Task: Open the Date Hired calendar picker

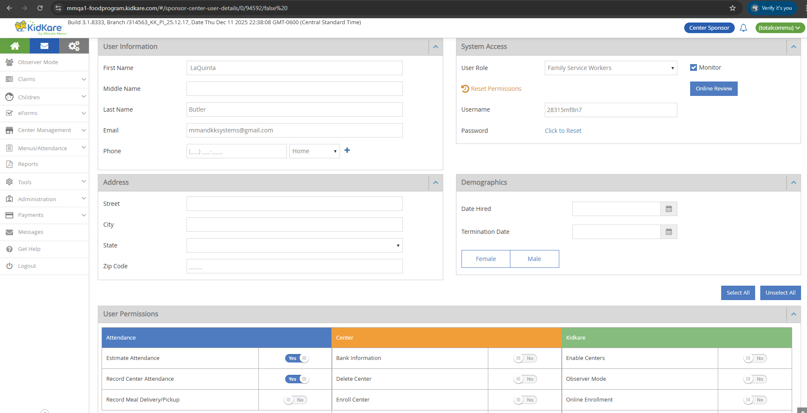Action: (668, 209)
